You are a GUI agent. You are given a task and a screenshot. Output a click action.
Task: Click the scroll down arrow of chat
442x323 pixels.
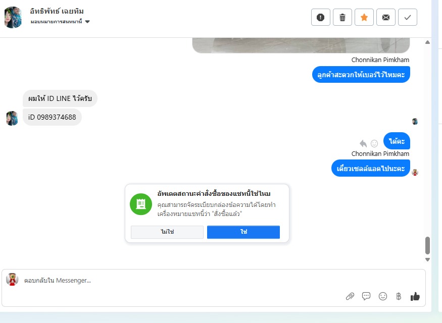[x=427, y=259]
